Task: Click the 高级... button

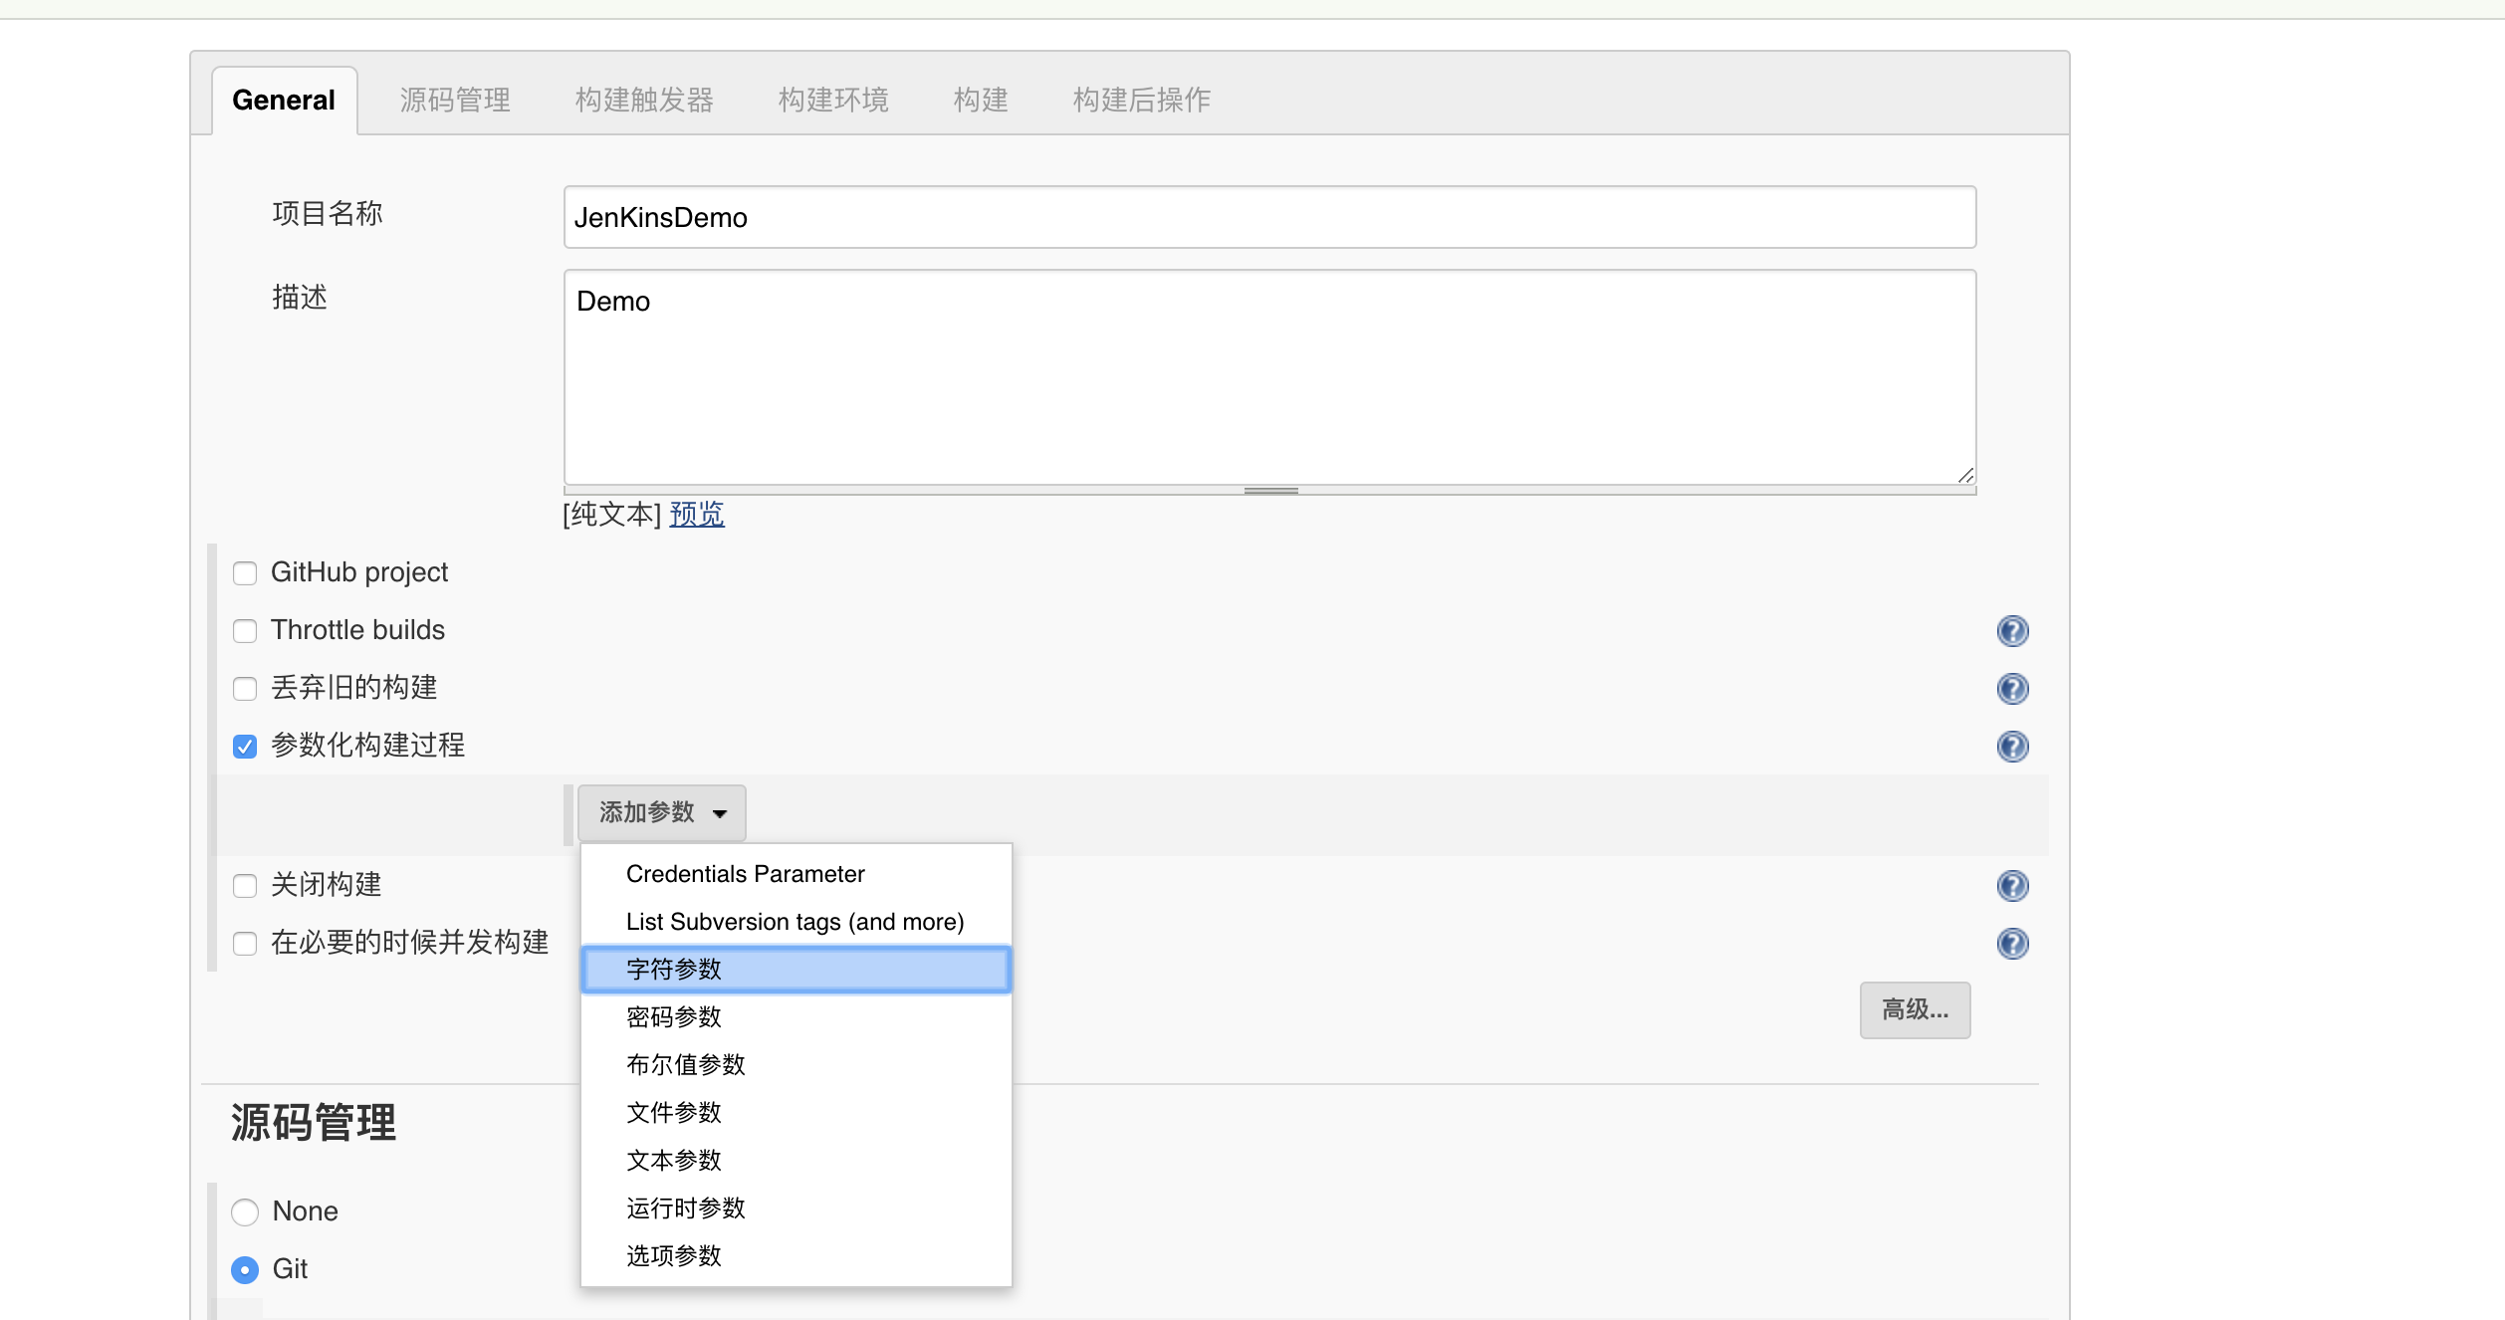Action: [x=1914, y=1010]
